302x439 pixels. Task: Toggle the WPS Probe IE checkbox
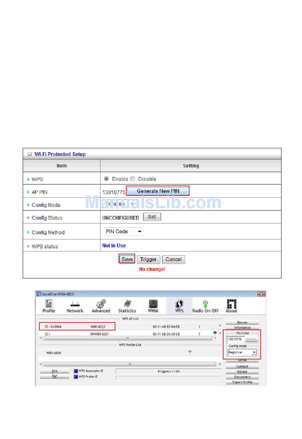(x=76, y=377)
